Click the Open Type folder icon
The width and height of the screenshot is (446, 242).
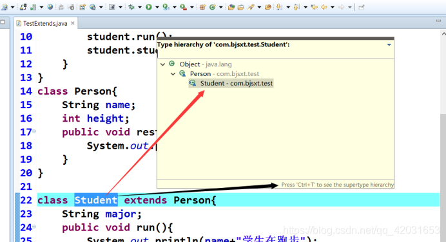[231, 7]
